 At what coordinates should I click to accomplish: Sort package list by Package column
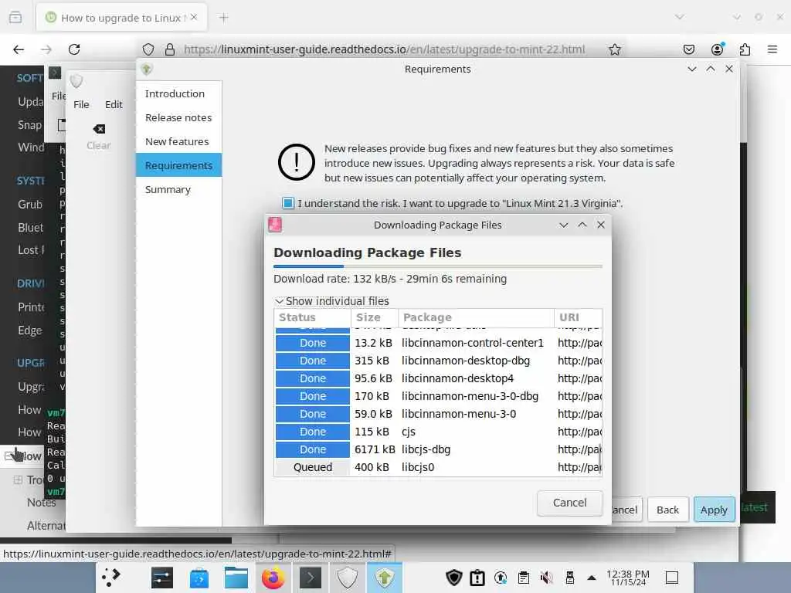pos(476,317)
